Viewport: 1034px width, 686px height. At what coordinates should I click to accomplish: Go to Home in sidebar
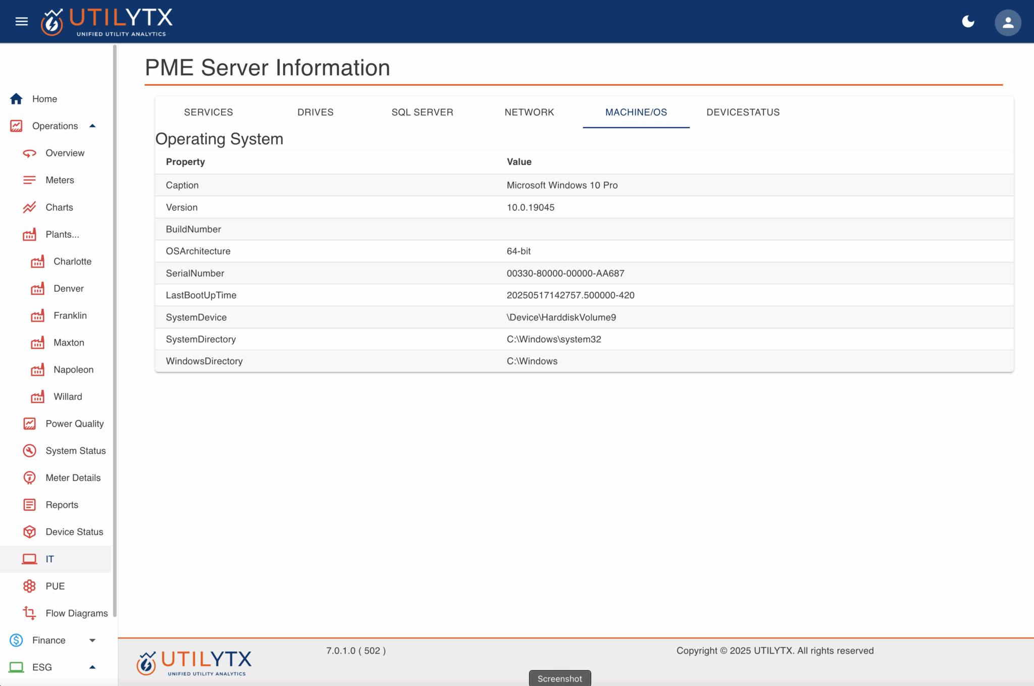44,99
